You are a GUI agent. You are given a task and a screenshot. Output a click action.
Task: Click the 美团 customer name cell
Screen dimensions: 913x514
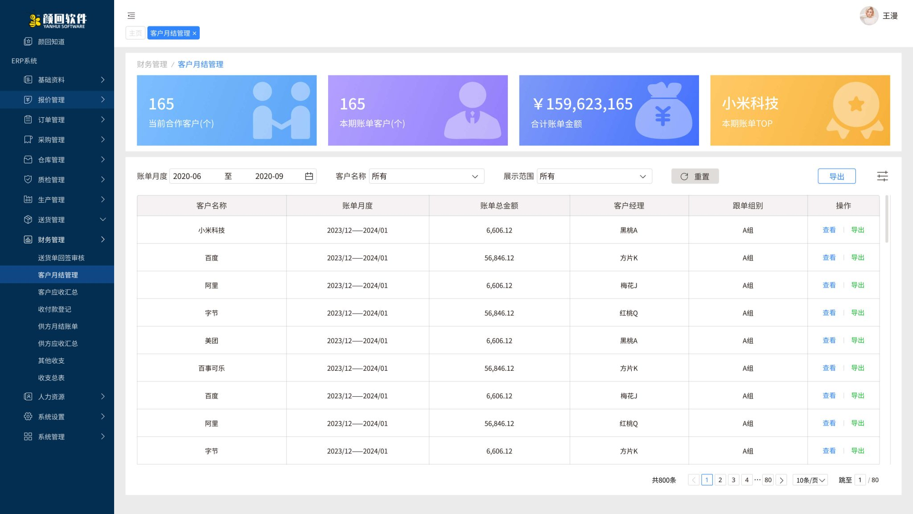[x=212, y=340]
